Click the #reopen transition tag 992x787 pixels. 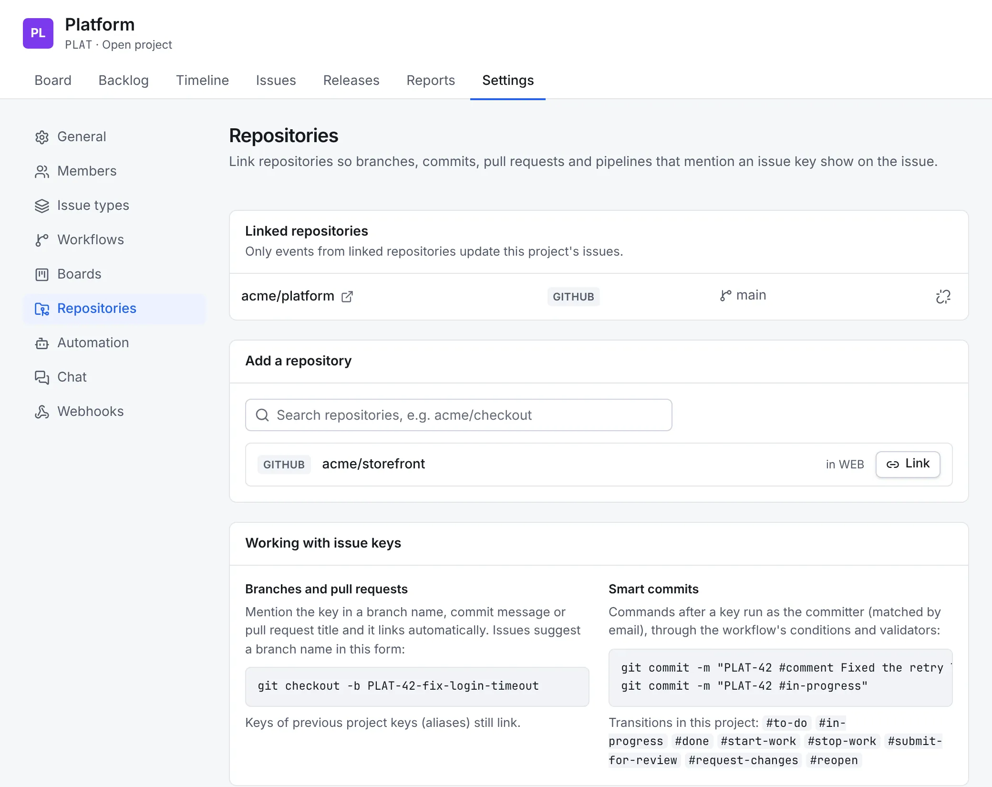(x=834, y=760)
